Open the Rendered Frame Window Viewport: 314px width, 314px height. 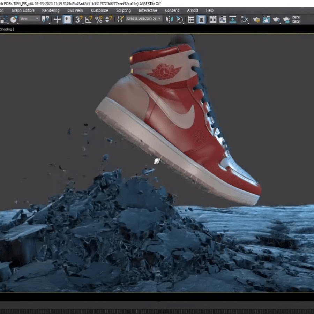coord(266,19)
